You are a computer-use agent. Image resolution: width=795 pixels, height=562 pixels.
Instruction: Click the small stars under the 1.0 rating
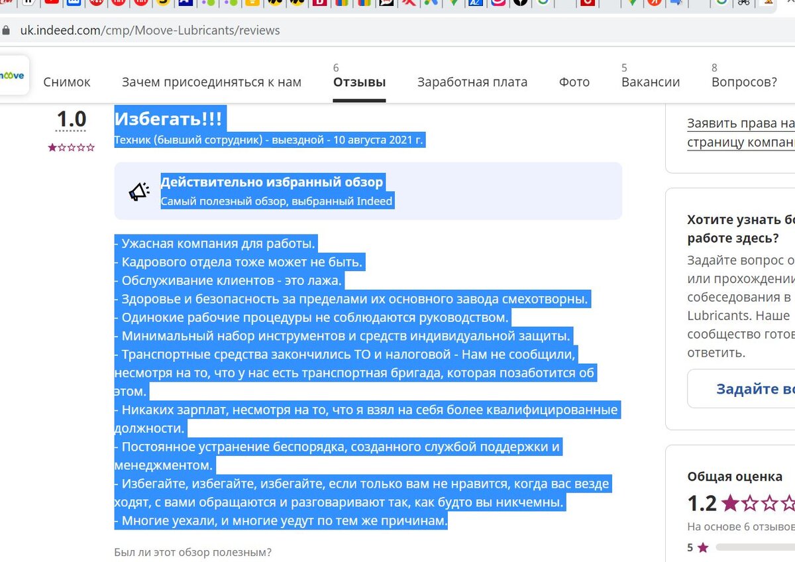[x=72, y=148]
